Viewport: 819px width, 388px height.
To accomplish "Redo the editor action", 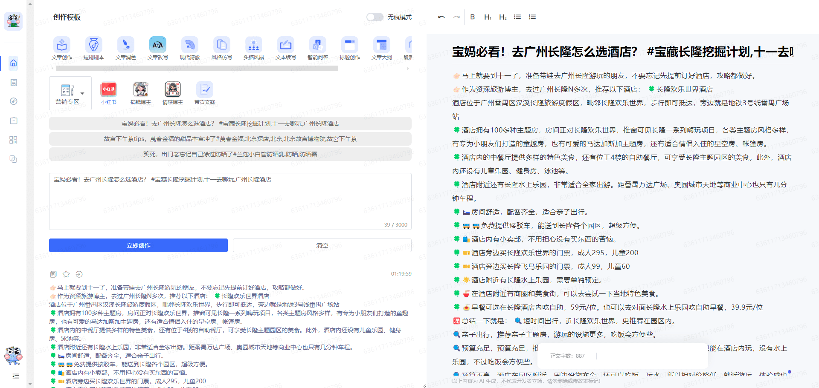I will pyautogui.click(x=456, y=17).
